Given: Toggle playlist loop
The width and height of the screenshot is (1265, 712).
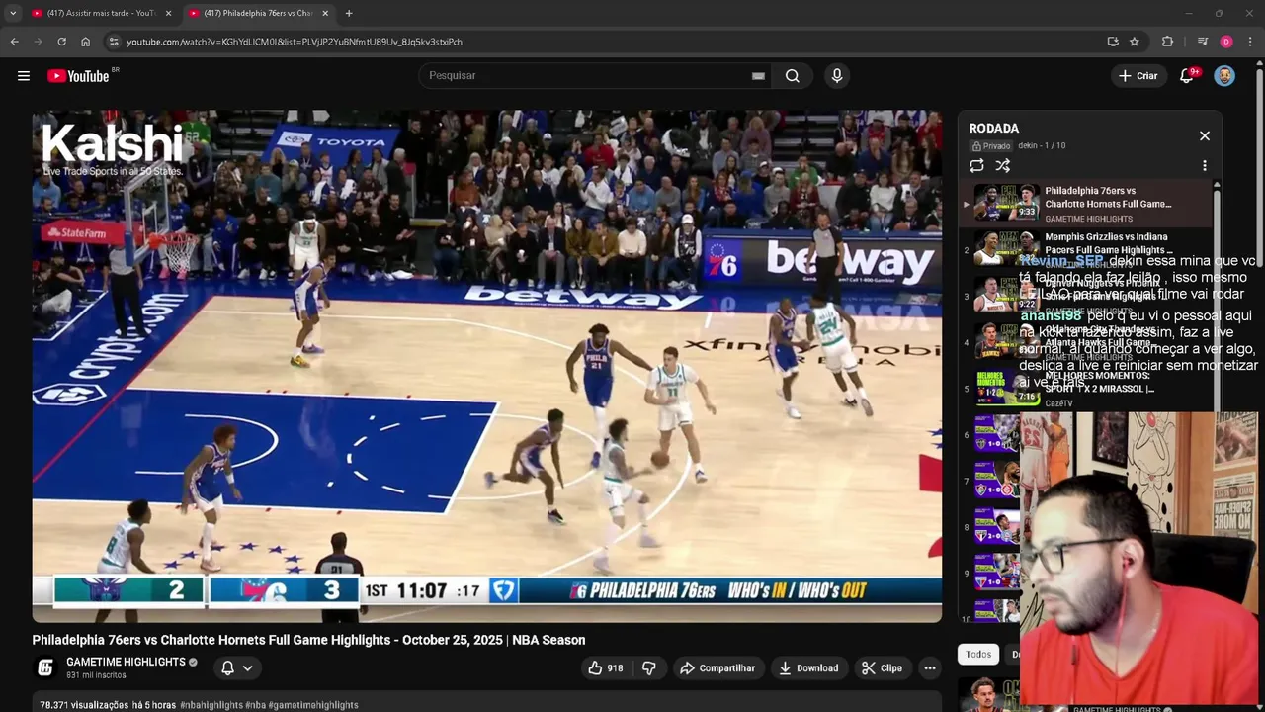Looking at the screenshot, I should [976, 166].
